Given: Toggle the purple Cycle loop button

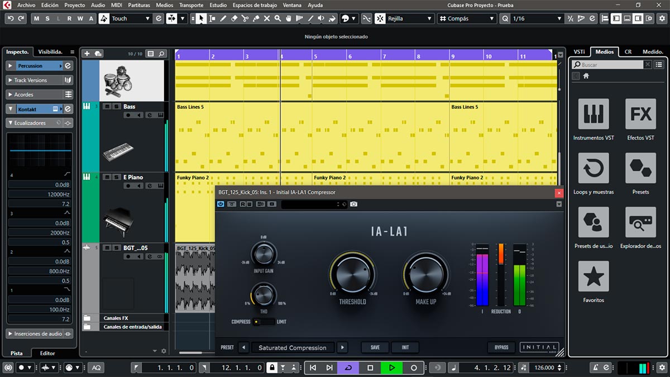Looking at the screenshot, I should [348, 368].
